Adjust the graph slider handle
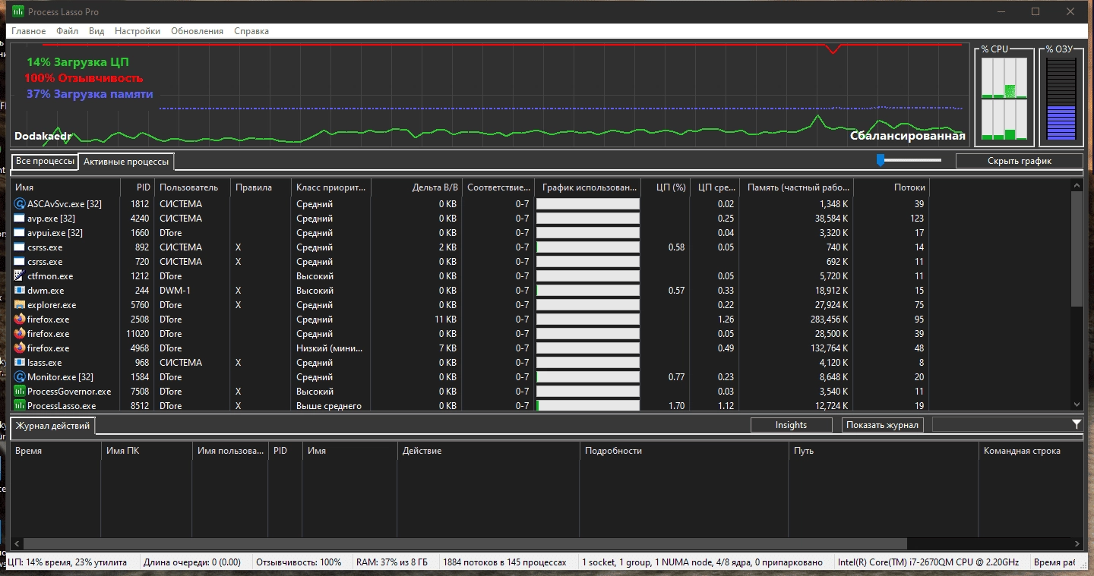Viewport: 1094px width, 576px height. [881, 160]
